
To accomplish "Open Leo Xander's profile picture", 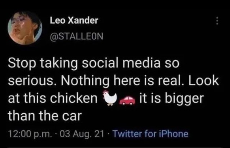I will [x=25, y=28].
